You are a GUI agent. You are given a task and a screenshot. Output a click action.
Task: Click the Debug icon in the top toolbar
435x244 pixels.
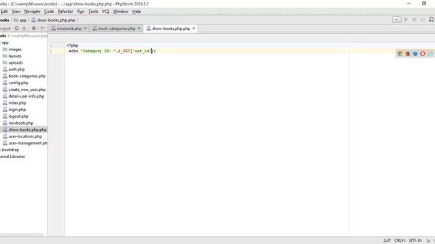click(x=414, y=20)
